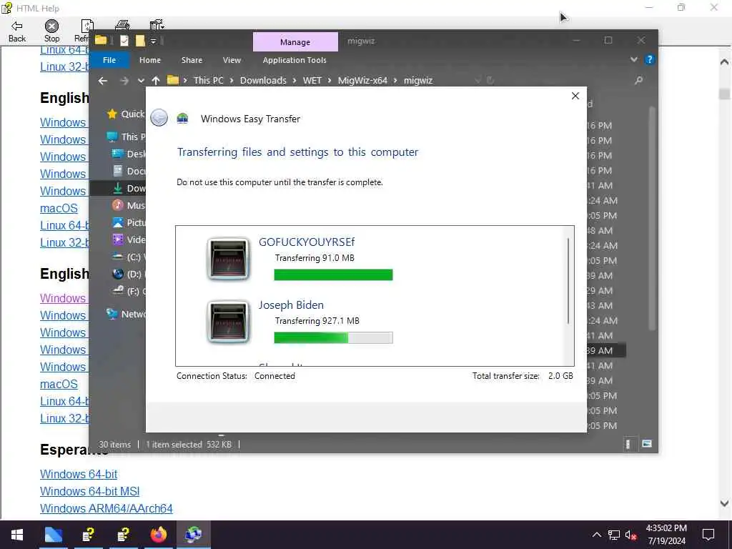
Task: Switch Explorer to large icons view
Action: pos(646,444)
